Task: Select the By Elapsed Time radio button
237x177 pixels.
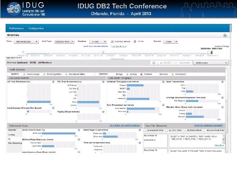Action: click(x=145, y=130)
